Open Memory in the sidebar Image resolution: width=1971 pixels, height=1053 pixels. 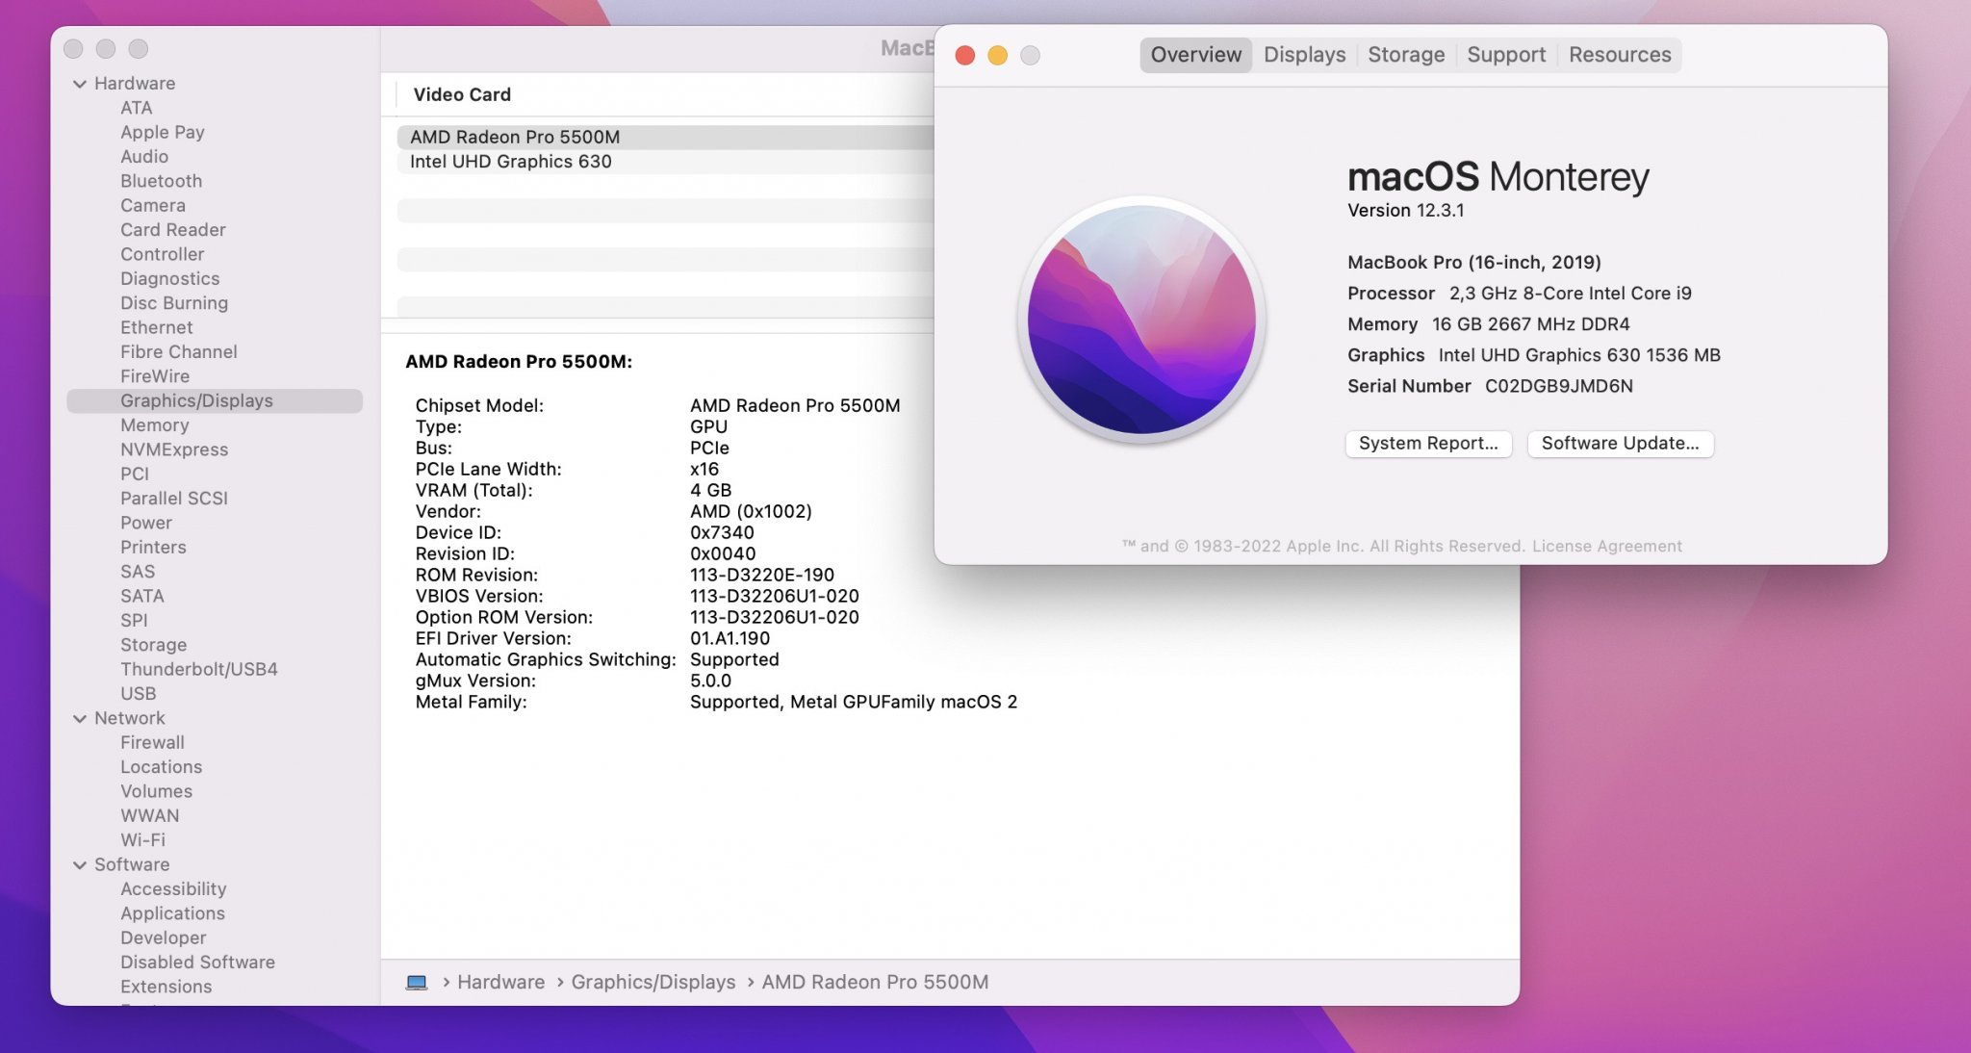click(x=155, y=425)
